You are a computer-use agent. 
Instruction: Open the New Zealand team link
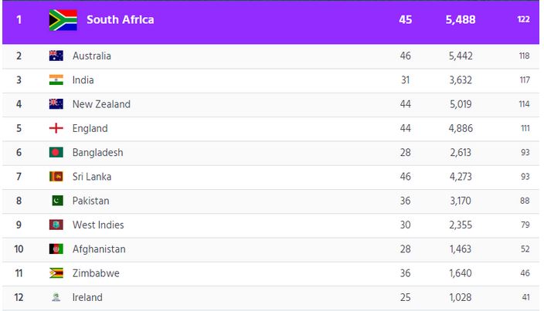pyautogui.click(x=101, y=104)
